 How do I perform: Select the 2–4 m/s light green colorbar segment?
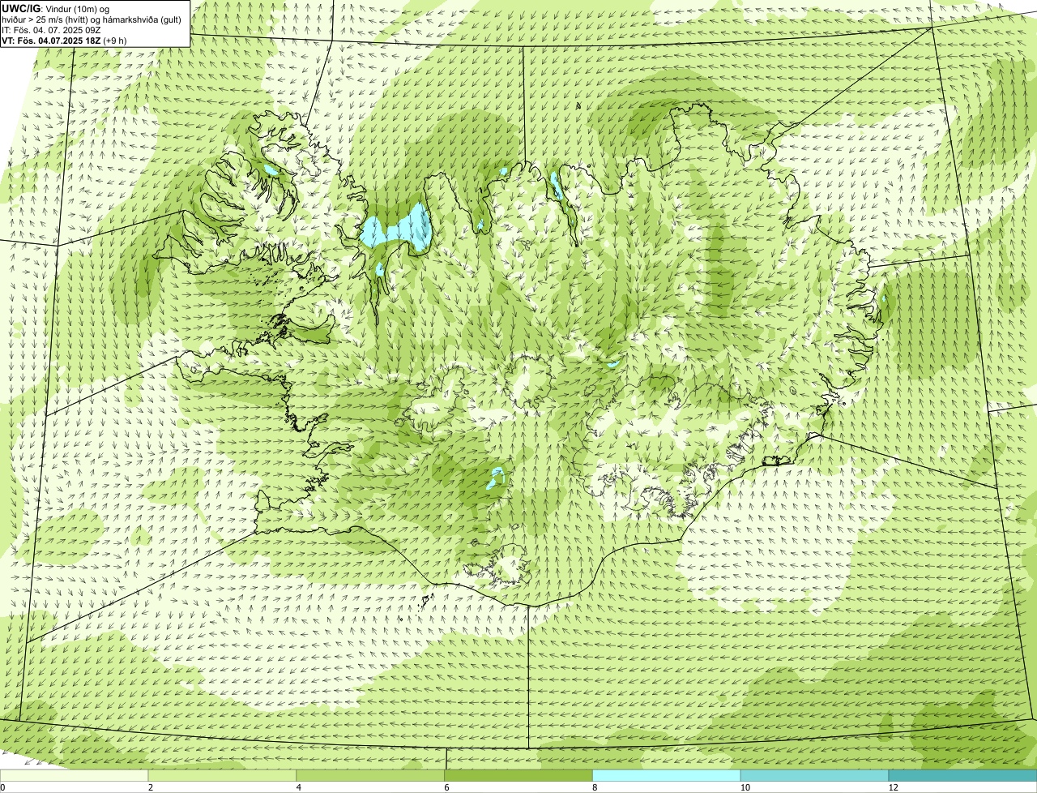(x=223, y=776)
